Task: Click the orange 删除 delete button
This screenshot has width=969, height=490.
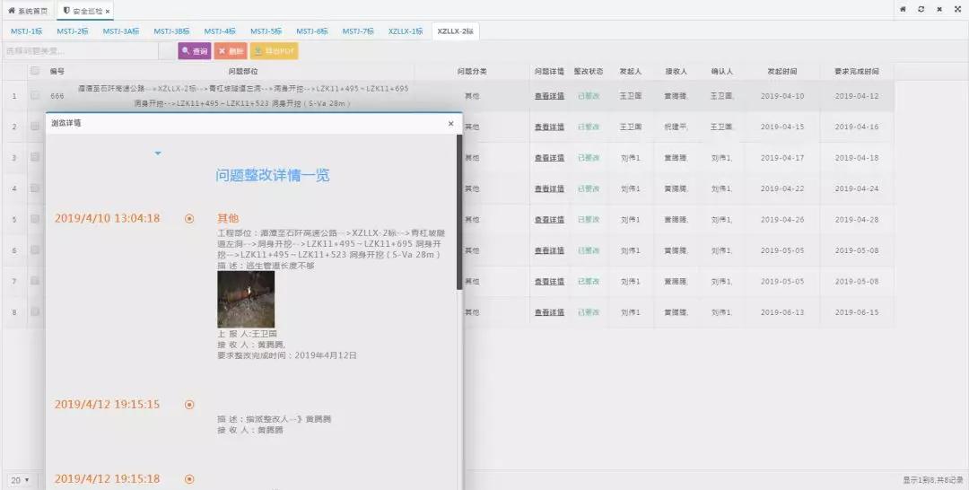Action: 231,51
